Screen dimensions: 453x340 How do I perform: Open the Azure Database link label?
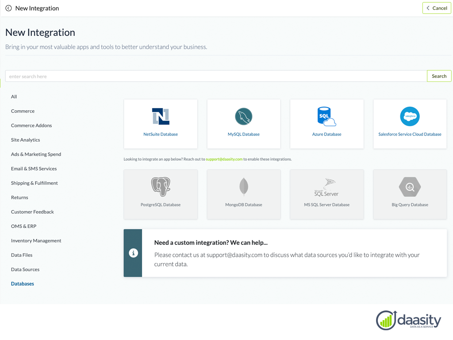pos(327,134)
